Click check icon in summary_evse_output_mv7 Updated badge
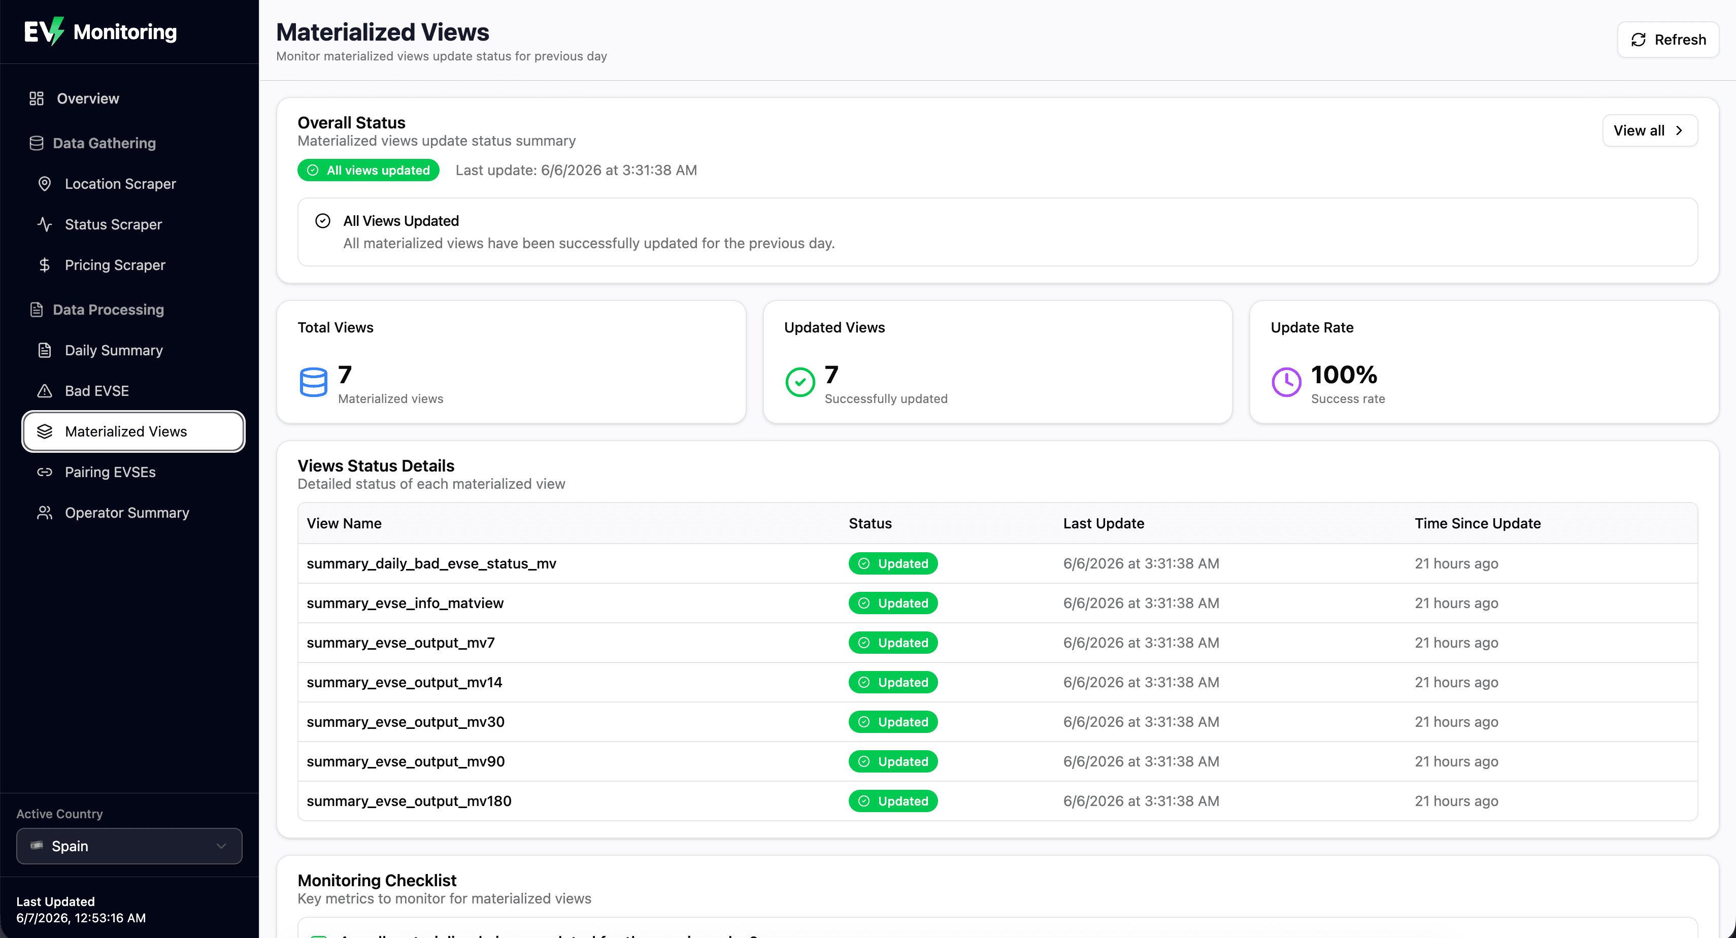 [864, 642]
